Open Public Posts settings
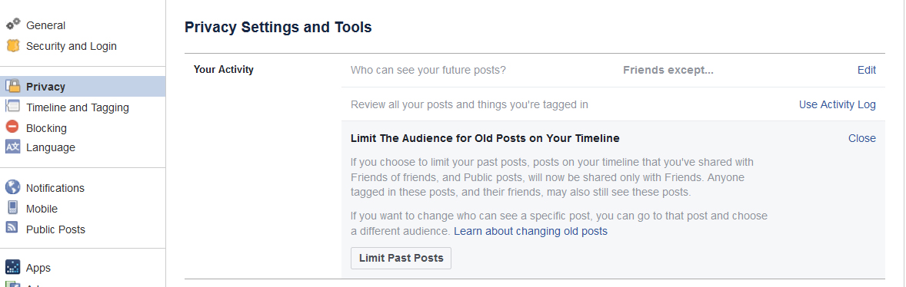The height and width of the screenshot is (287, 906). (x=55, y=229)
